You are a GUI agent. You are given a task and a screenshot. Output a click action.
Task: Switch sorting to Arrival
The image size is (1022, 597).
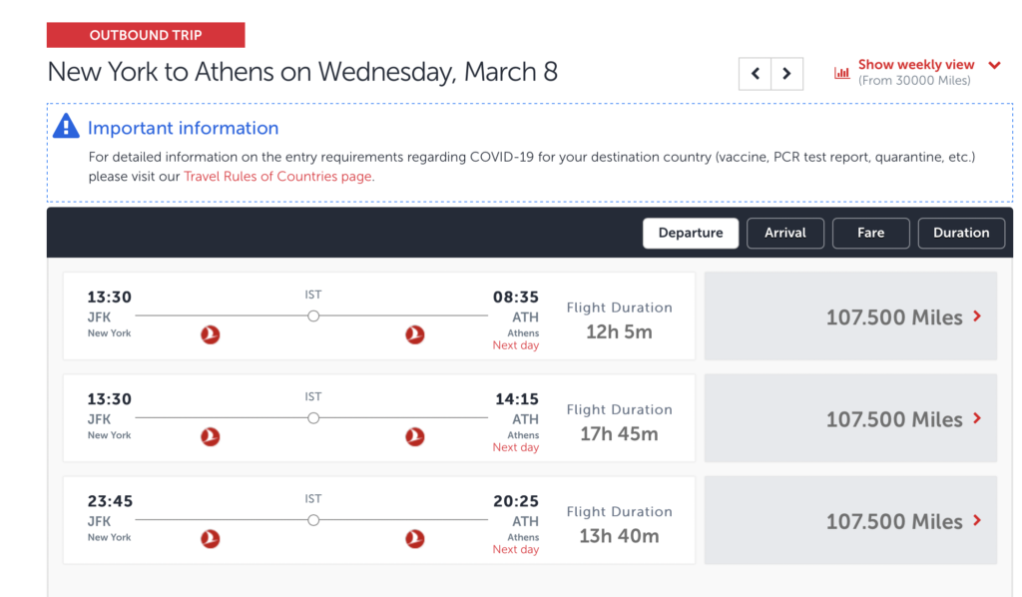[785, 233]
